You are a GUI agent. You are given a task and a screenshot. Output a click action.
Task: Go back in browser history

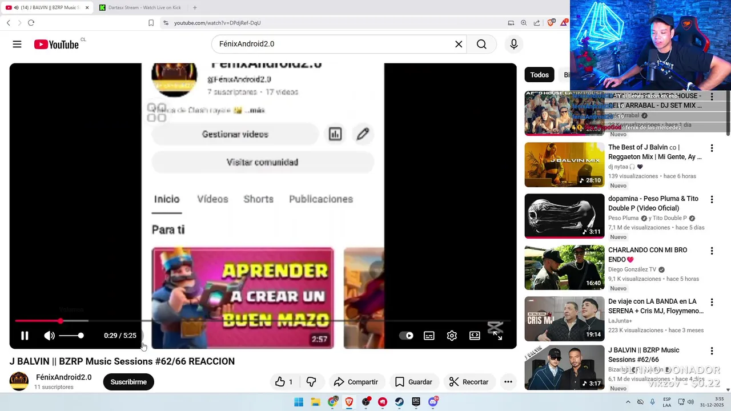coord(8,23)
